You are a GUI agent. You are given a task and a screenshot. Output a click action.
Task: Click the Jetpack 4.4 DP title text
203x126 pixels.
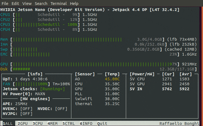130,10
